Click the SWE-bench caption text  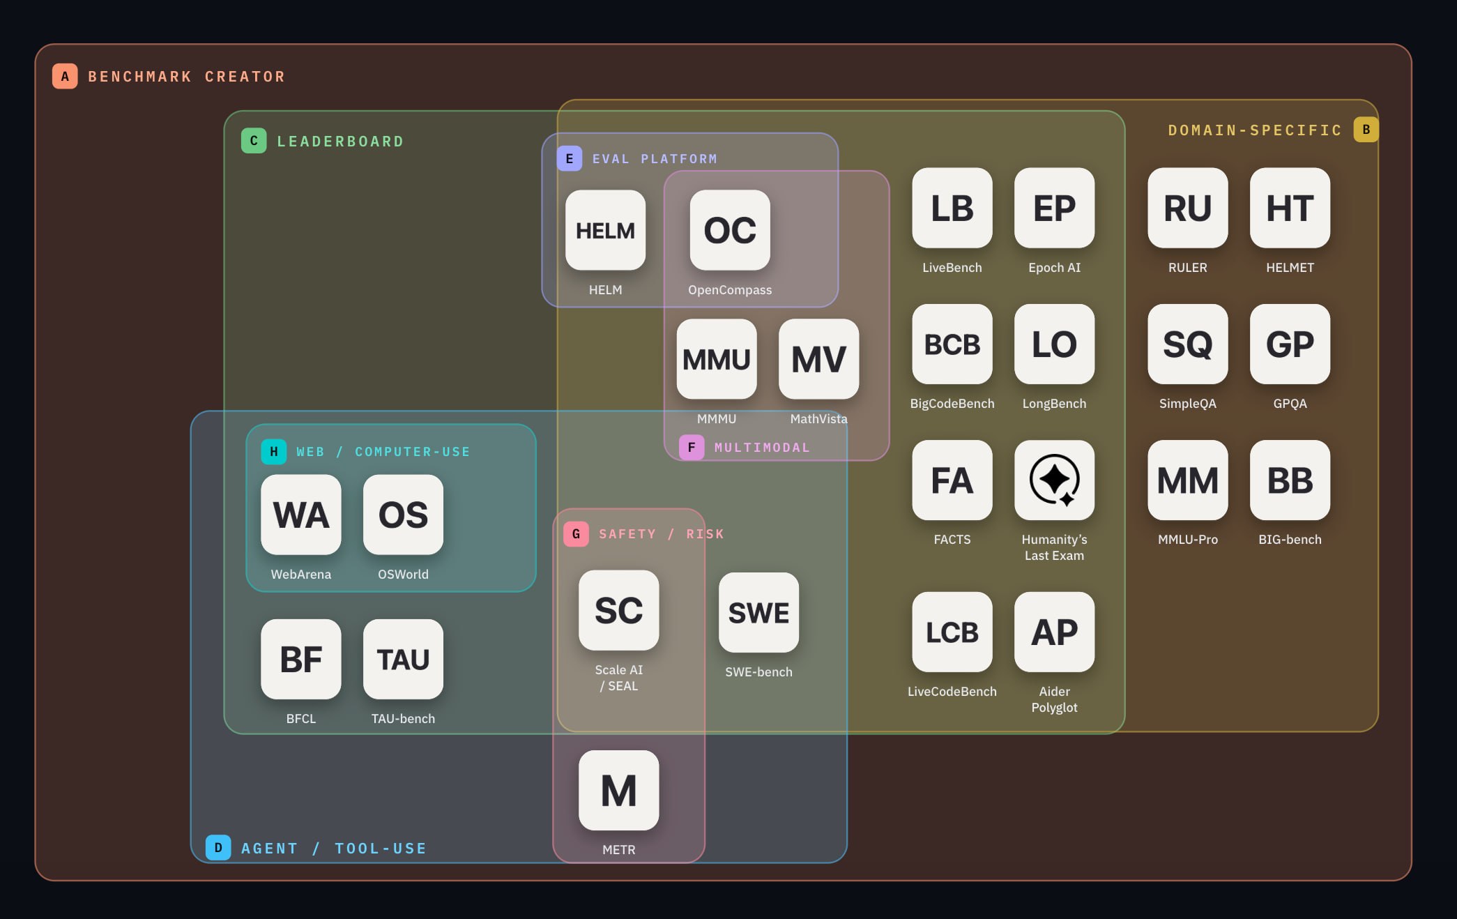758,672
